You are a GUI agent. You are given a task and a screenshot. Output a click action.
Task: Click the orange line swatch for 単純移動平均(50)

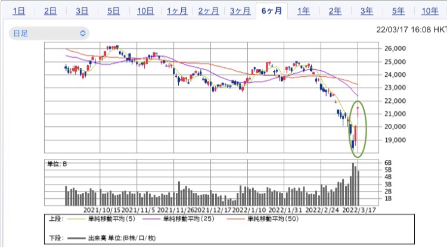[235, 219]
